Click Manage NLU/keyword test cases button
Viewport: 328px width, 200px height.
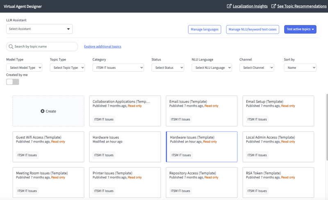point(253,30)
